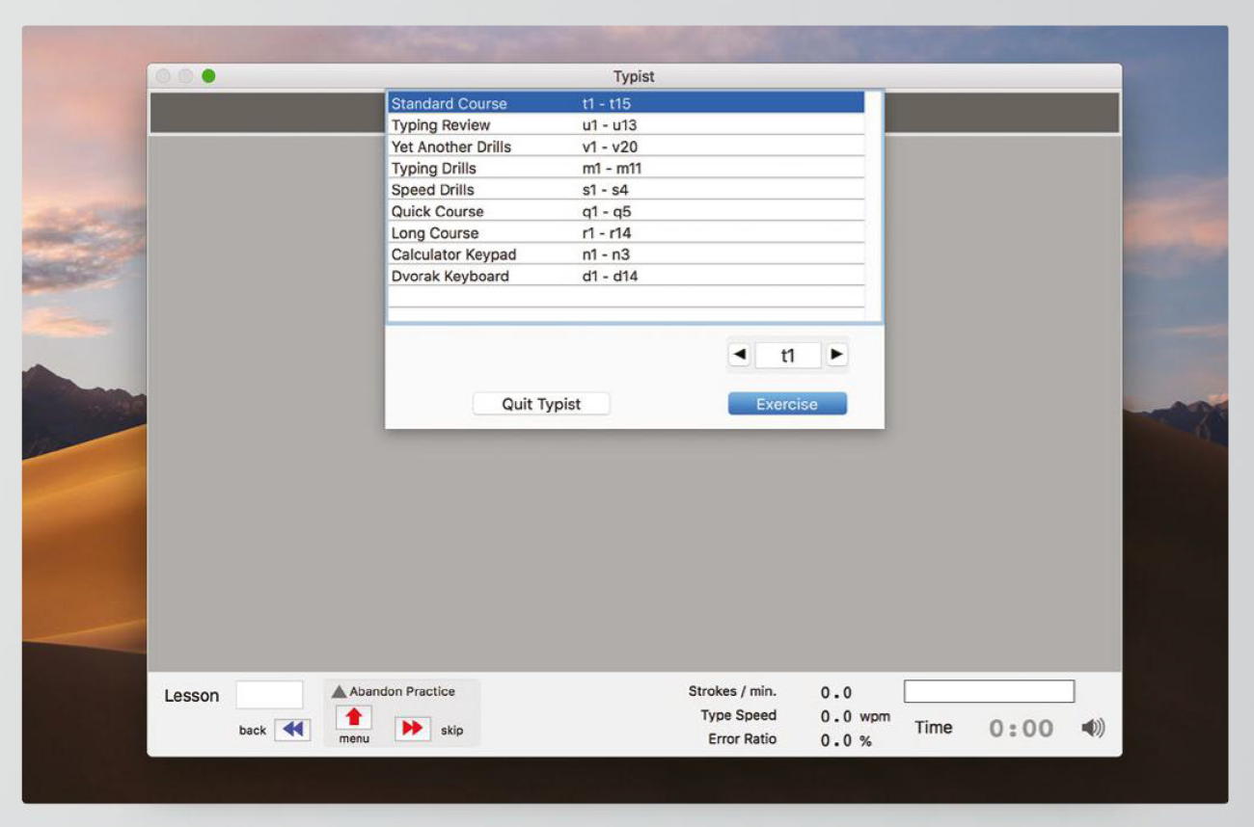Step to previous lesson with left arrow

click(x=740, y=355)
